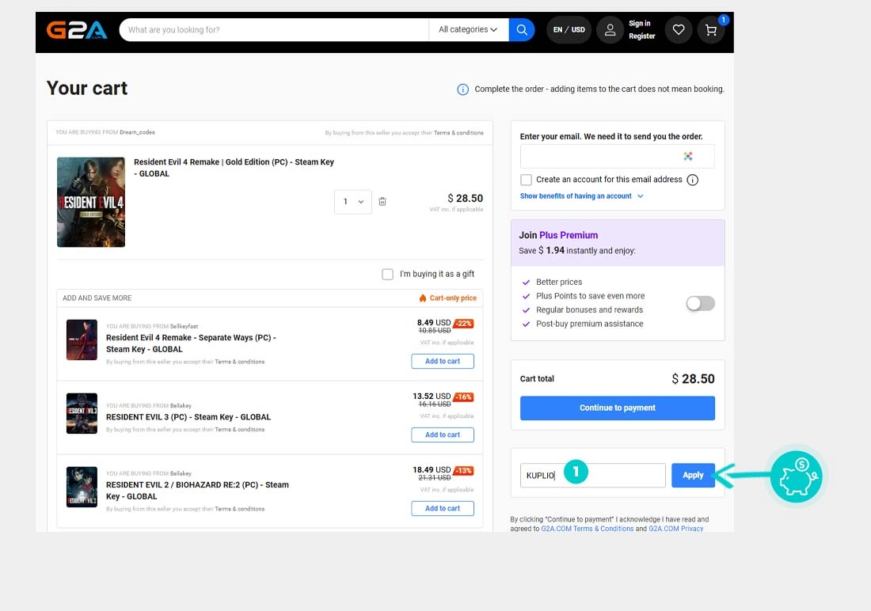Click the Sellkeyfast seller name
Viewport: 871px width, 611px height.
(x=184, y=327)
